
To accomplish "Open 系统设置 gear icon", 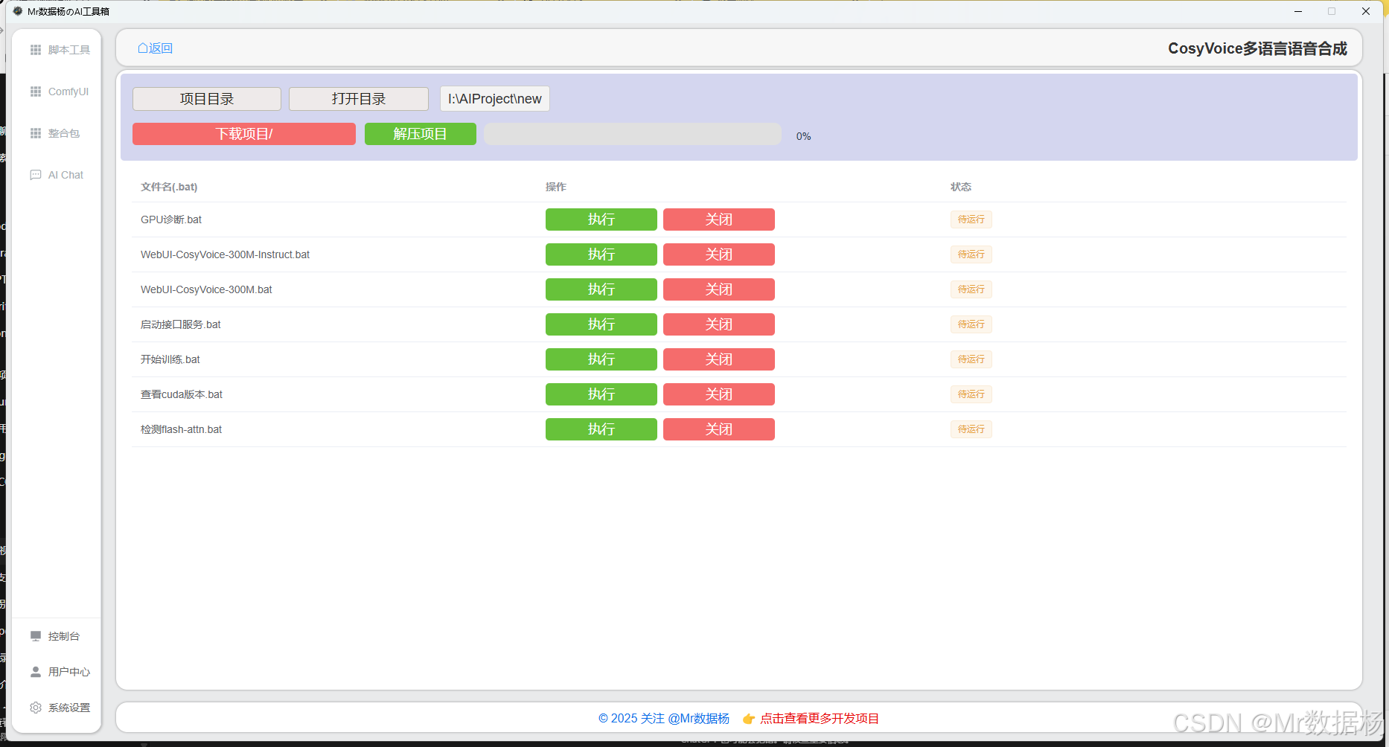I will point(36,708).
